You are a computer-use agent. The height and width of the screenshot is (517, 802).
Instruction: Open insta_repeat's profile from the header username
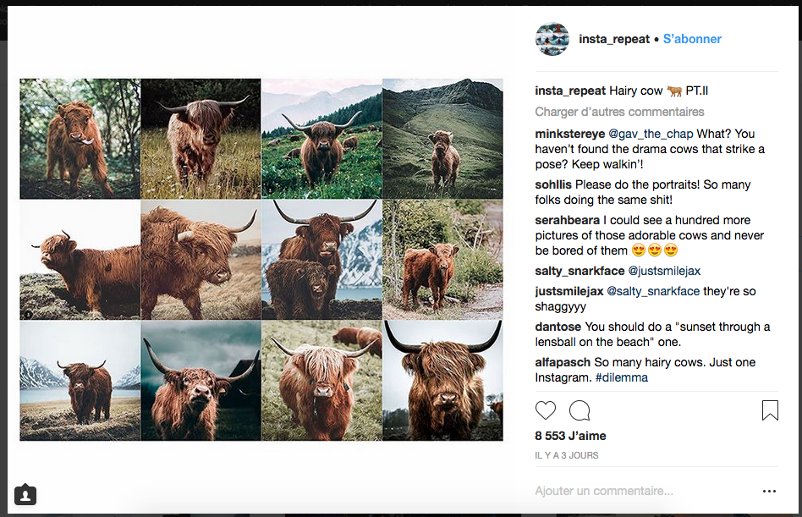(x=614, y=38)
